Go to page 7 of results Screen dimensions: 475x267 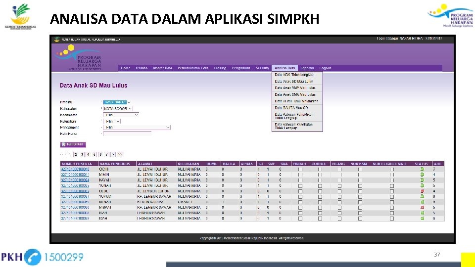point(107,155)
